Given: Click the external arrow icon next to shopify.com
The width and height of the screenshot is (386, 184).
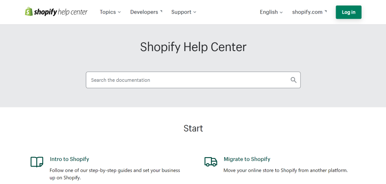Looking at the screenshot, I should 326,11.
